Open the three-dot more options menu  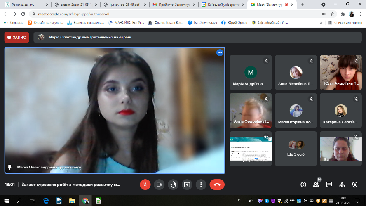coord(201,185)
